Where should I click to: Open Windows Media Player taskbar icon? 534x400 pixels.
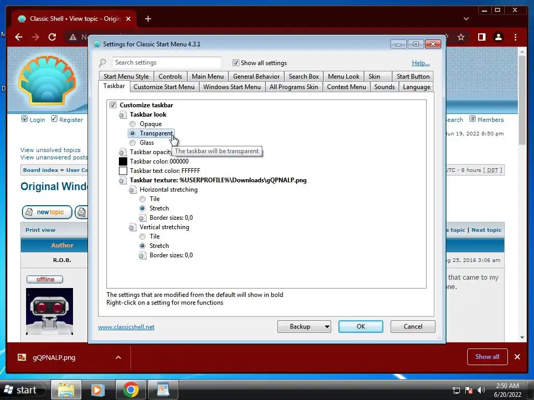pos(98,390)
